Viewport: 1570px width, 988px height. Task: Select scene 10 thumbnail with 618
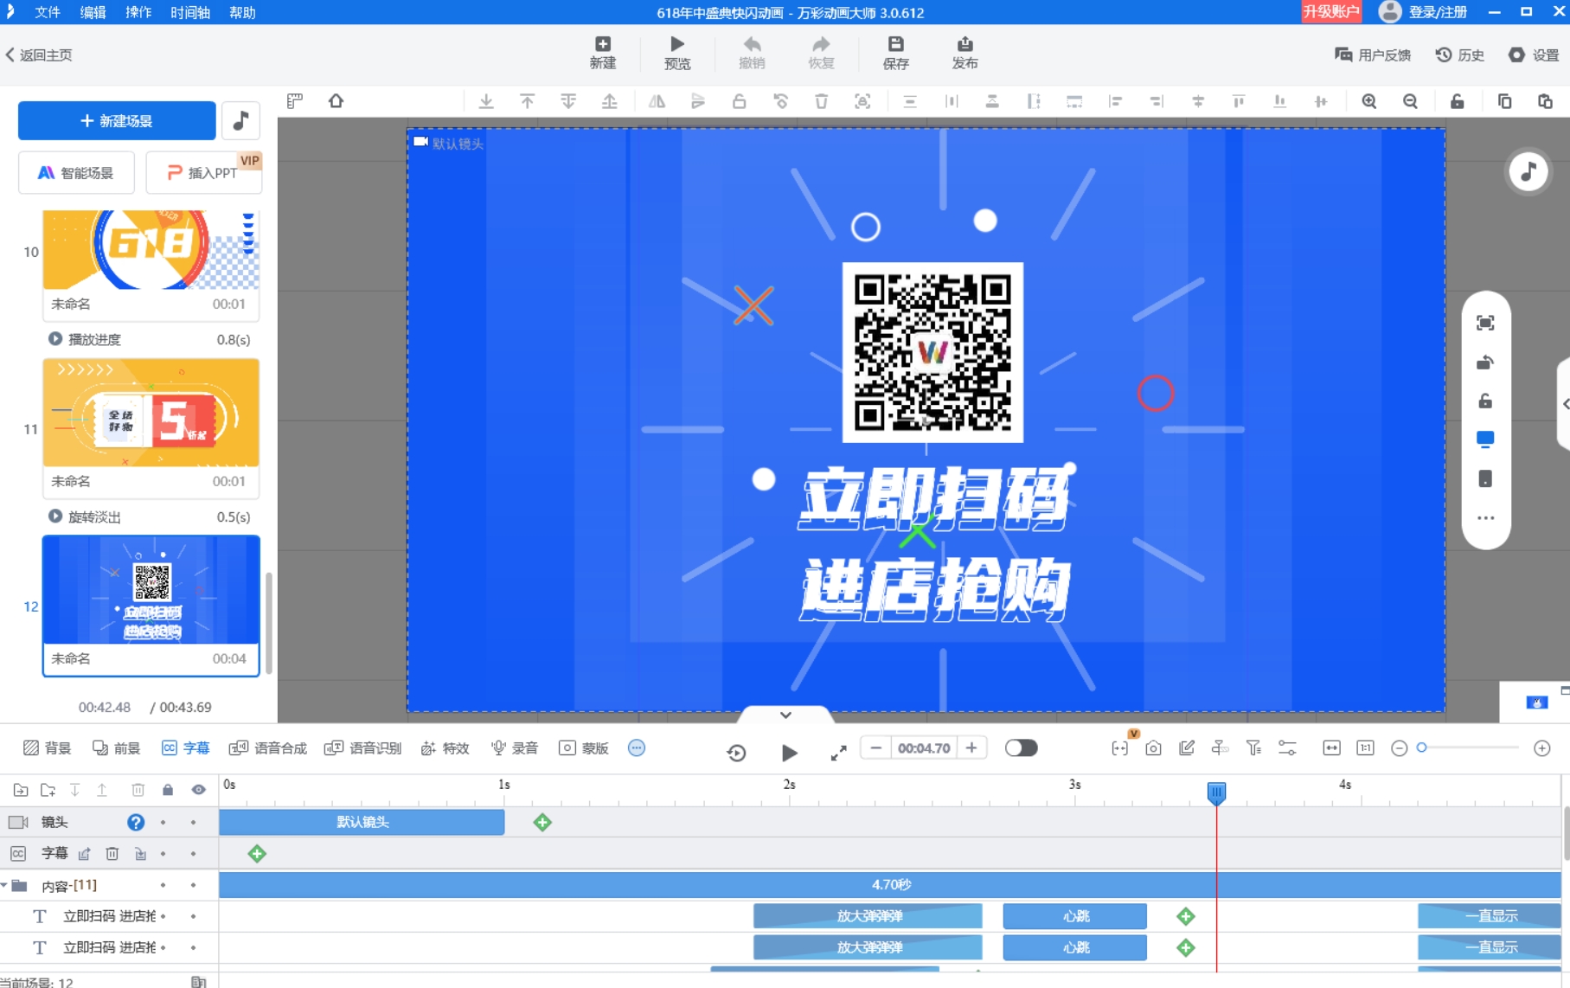[x=151, y=250]
